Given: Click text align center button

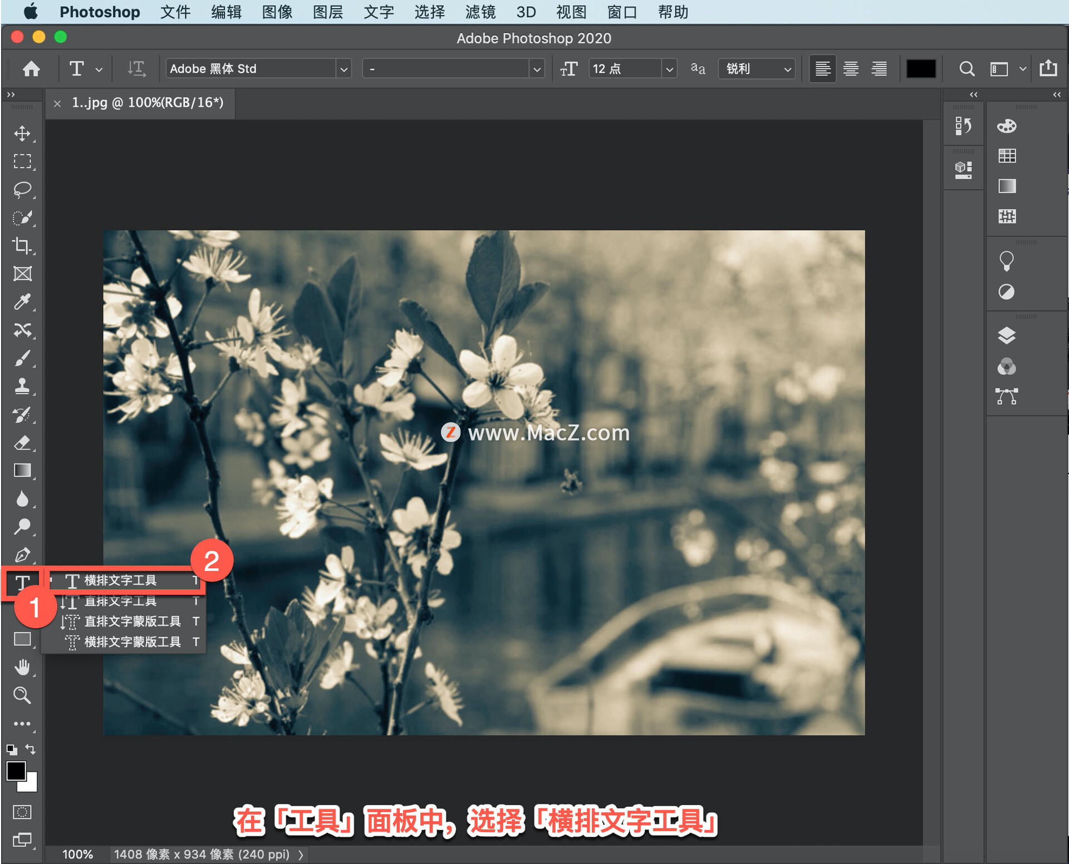Looking at the screenshot, I should pos(850,70).
